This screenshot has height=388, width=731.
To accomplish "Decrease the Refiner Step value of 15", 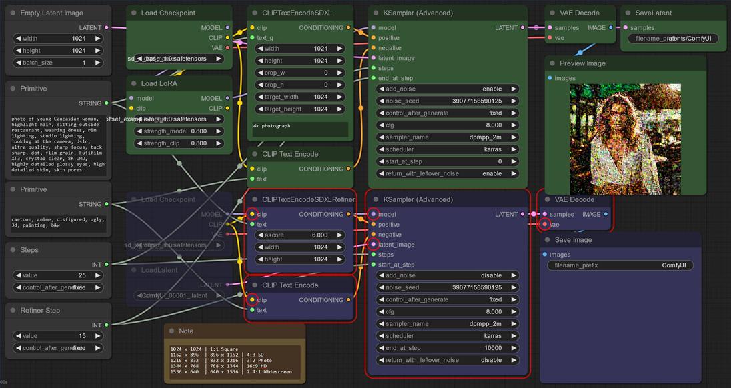I will [x=19, y=336].
